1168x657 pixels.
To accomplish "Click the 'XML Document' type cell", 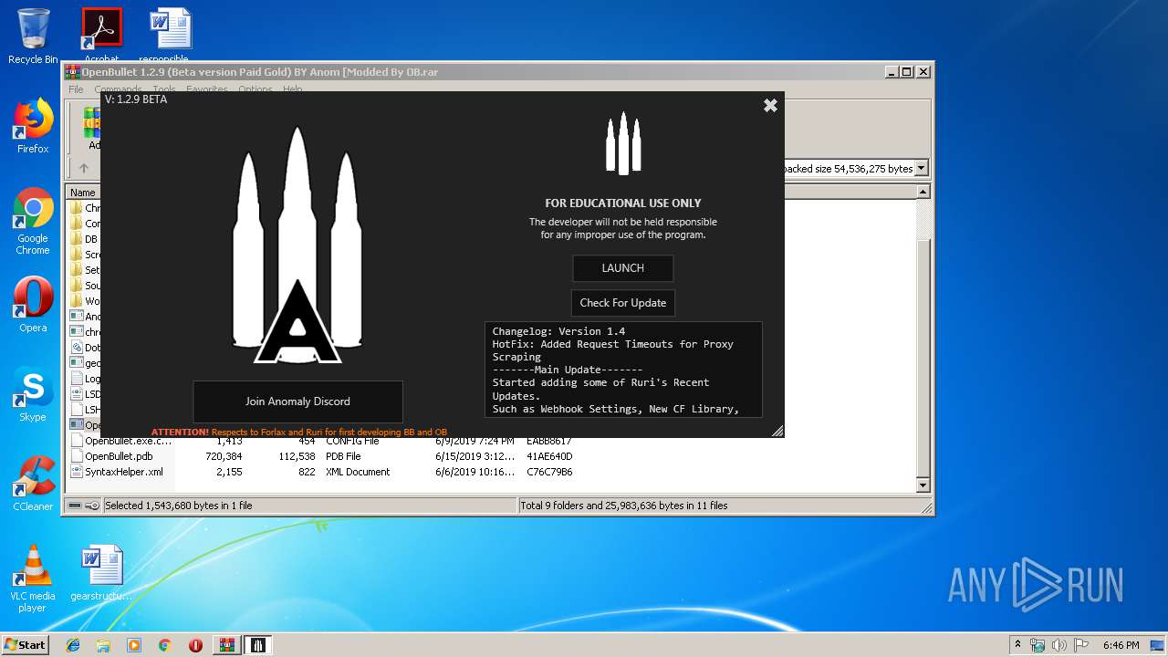I will pyautogui.click(x=358, y=472).
